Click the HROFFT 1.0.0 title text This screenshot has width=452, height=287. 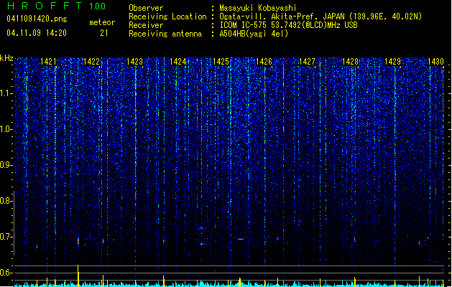[x=57, y=6]
